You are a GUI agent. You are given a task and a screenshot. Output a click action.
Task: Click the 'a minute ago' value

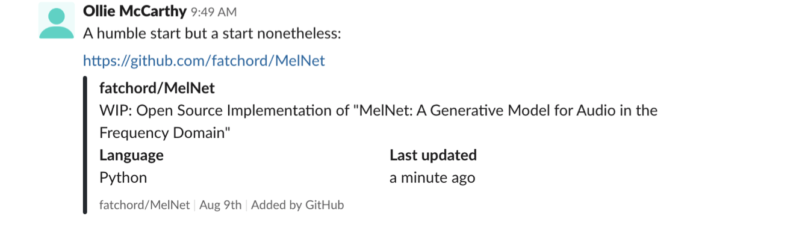[432, 178]
